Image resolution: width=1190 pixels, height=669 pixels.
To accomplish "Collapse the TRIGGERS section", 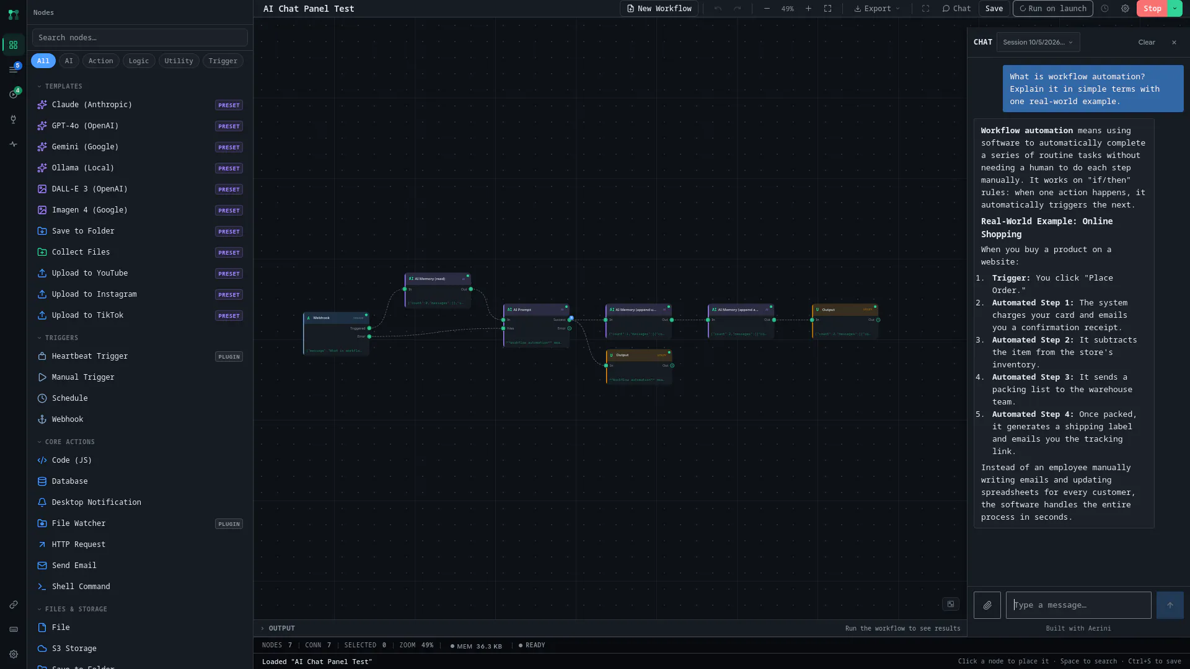I will (x=58, y=338).
